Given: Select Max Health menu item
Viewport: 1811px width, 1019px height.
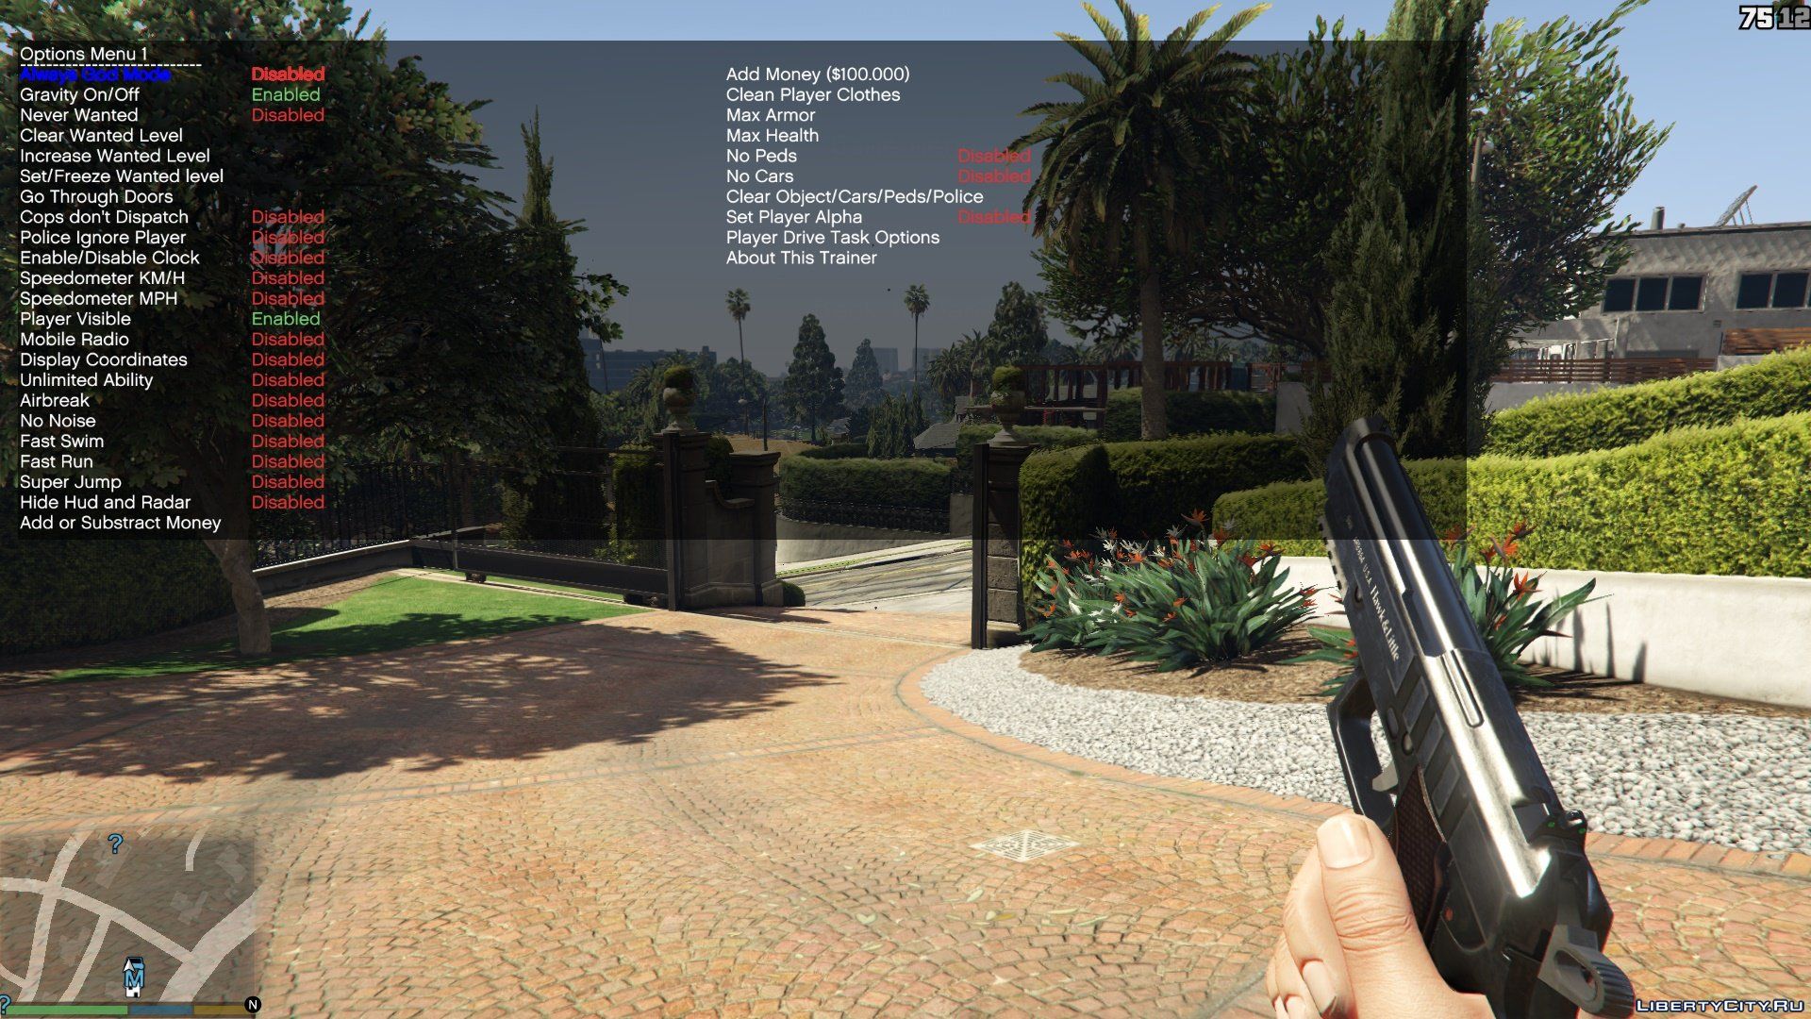Looking at the screenshot, I should [773, 136].
